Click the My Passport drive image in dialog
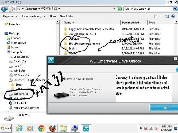 pyautogui.click(x=61, y=95)
